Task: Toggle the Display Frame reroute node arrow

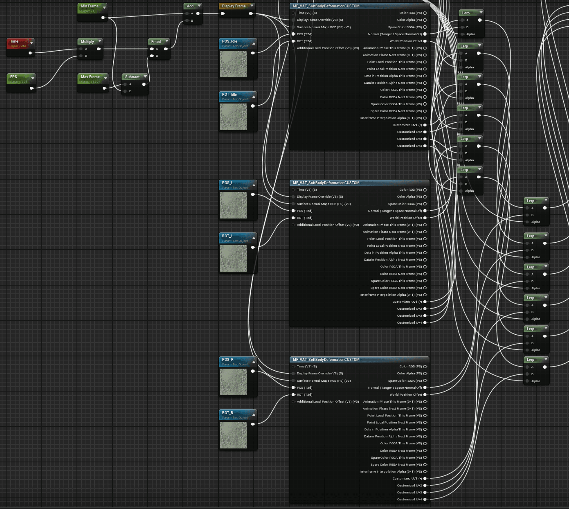Action: tap(252, 6)
